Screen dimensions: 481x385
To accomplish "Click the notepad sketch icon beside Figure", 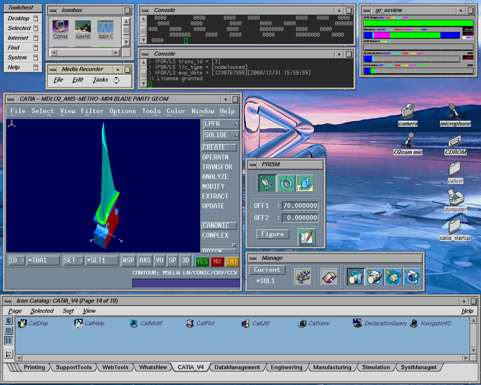I will 307,237.
